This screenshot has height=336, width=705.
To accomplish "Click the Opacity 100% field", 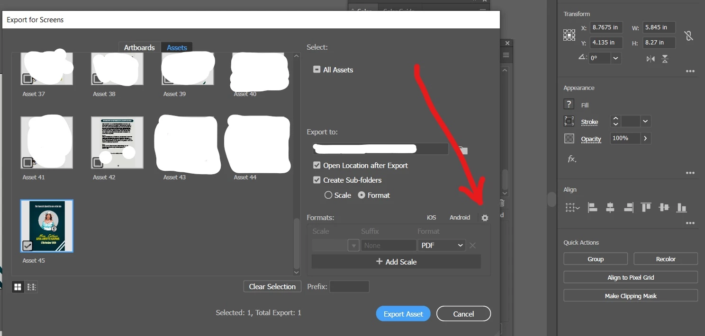I will click(625, 138).
